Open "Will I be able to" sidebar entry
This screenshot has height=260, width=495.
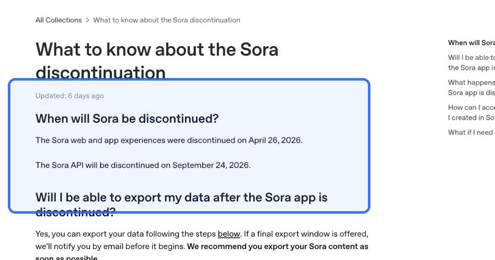click(472, 62)
